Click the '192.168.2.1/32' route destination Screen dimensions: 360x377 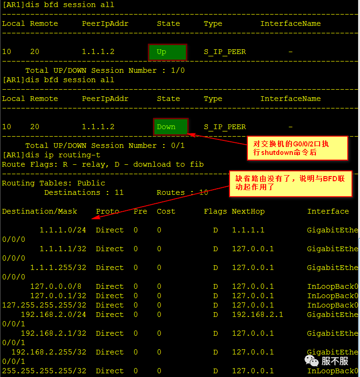[x=54, y=333]
